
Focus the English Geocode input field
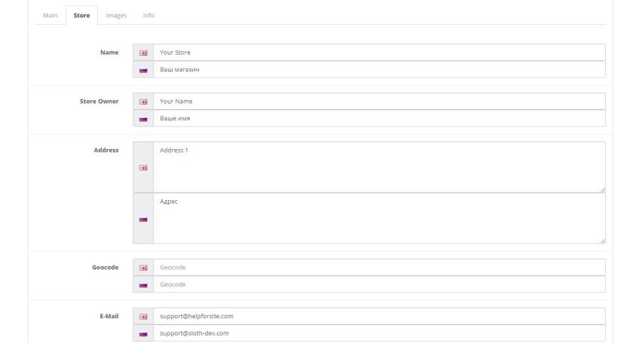tap(379, 267)
